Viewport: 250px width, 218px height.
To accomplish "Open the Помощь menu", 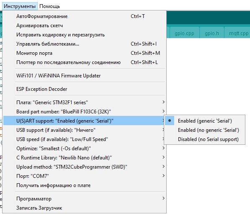I will (x=49, y=6).
